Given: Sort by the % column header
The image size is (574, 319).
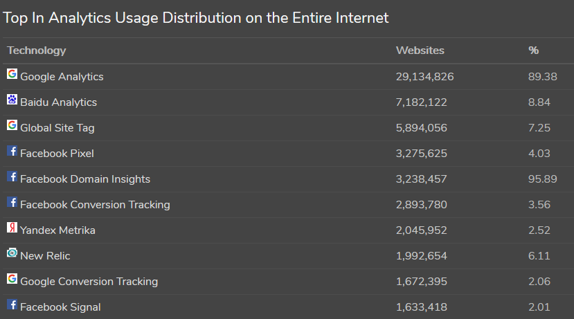Looking at the screenshot, I should pos(533,51).
